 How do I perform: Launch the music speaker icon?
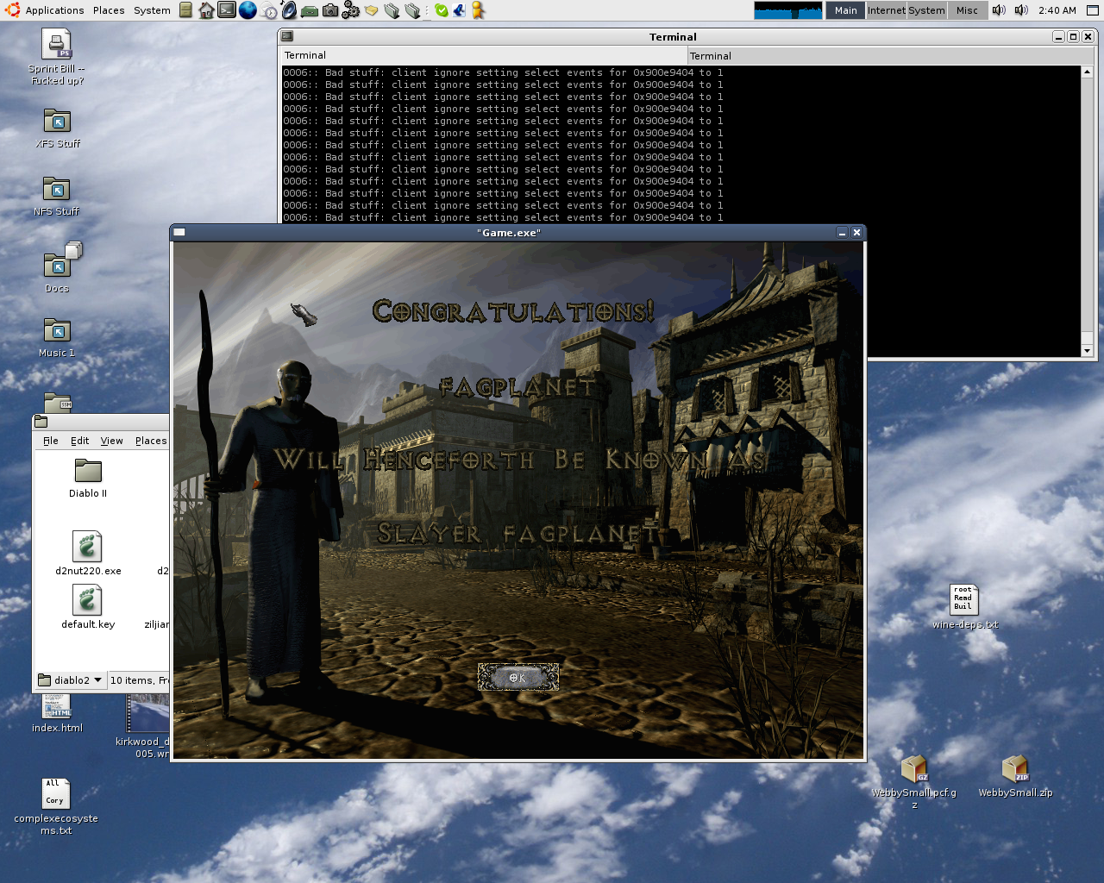289,10
